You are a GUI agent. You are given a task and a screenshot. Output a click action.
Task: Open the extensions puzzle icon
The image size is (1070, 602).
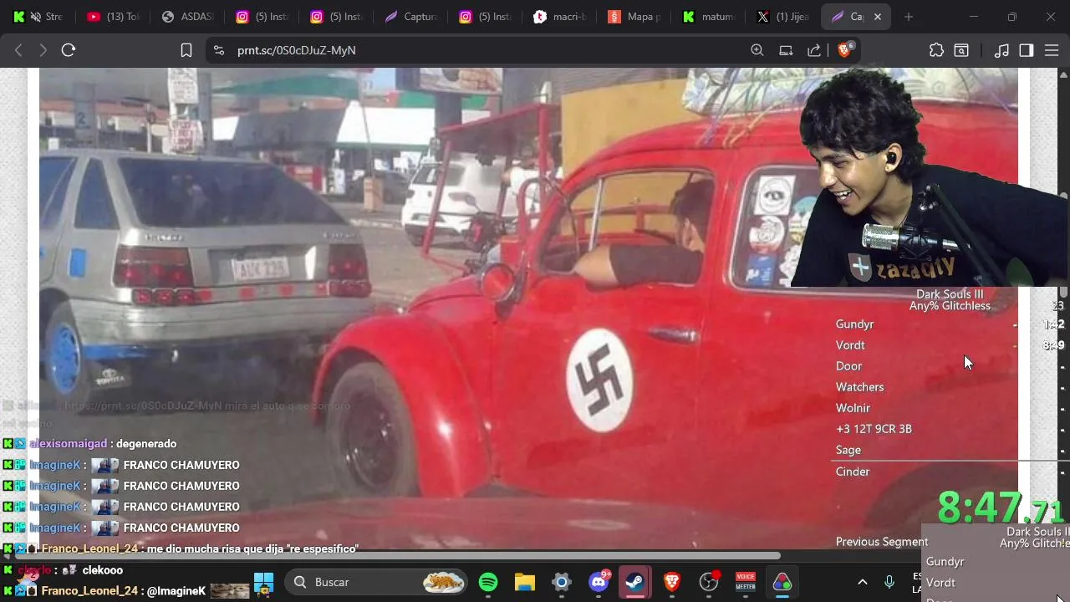click(936, 50)
